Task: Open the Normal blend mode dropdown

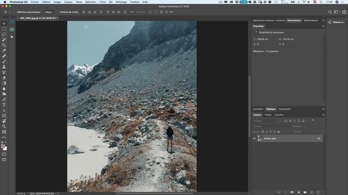Action: (x=272, y=126)
